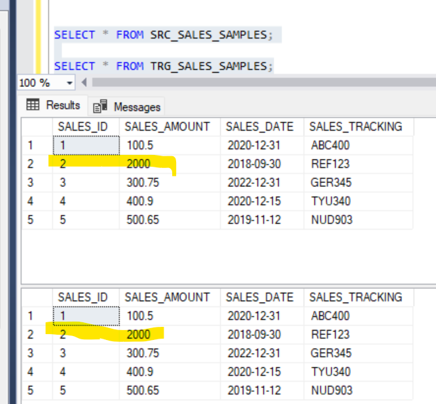
Task: Click the SALES_TRACKING header in the second result grid
Action: (355, 297)
